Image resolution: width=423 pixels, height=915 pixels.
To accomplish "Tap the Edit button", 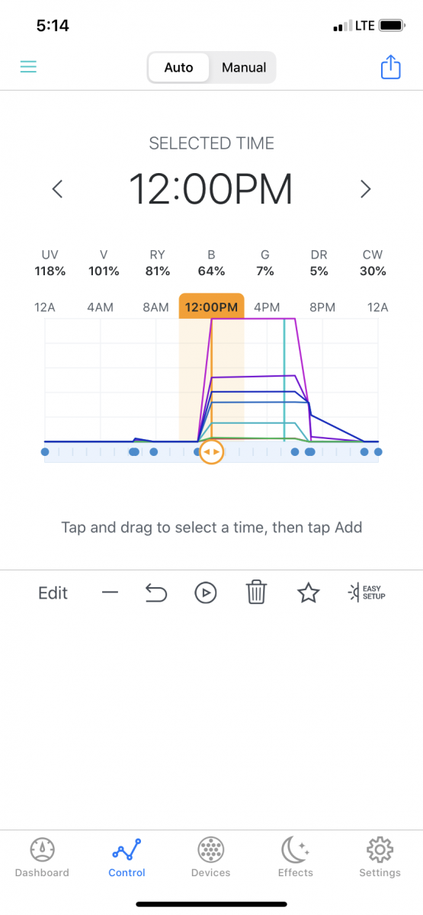I will click(53, 592).
